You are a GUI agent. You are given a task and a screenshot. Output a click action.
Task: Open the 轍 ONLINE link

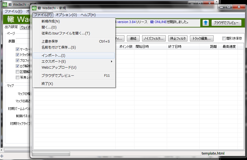158,22
